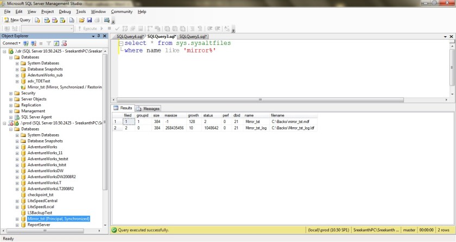This screenshot has height=242, width=456.
Task: Pin the Object Explorer panel
Action: pyautogui.click(x=99, y=35)
